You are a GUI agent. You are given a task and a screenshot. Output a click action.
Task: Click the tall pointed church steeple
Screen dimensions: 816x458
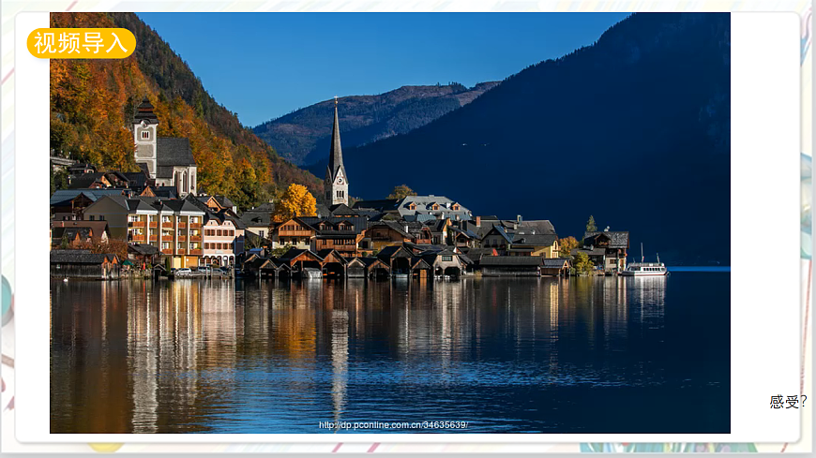tap(337, 150)
